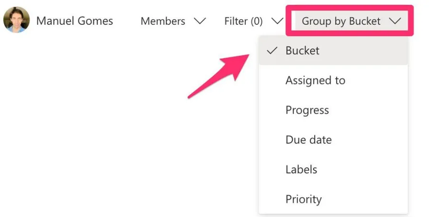Open the Filter (0) options

coord(243,21)
